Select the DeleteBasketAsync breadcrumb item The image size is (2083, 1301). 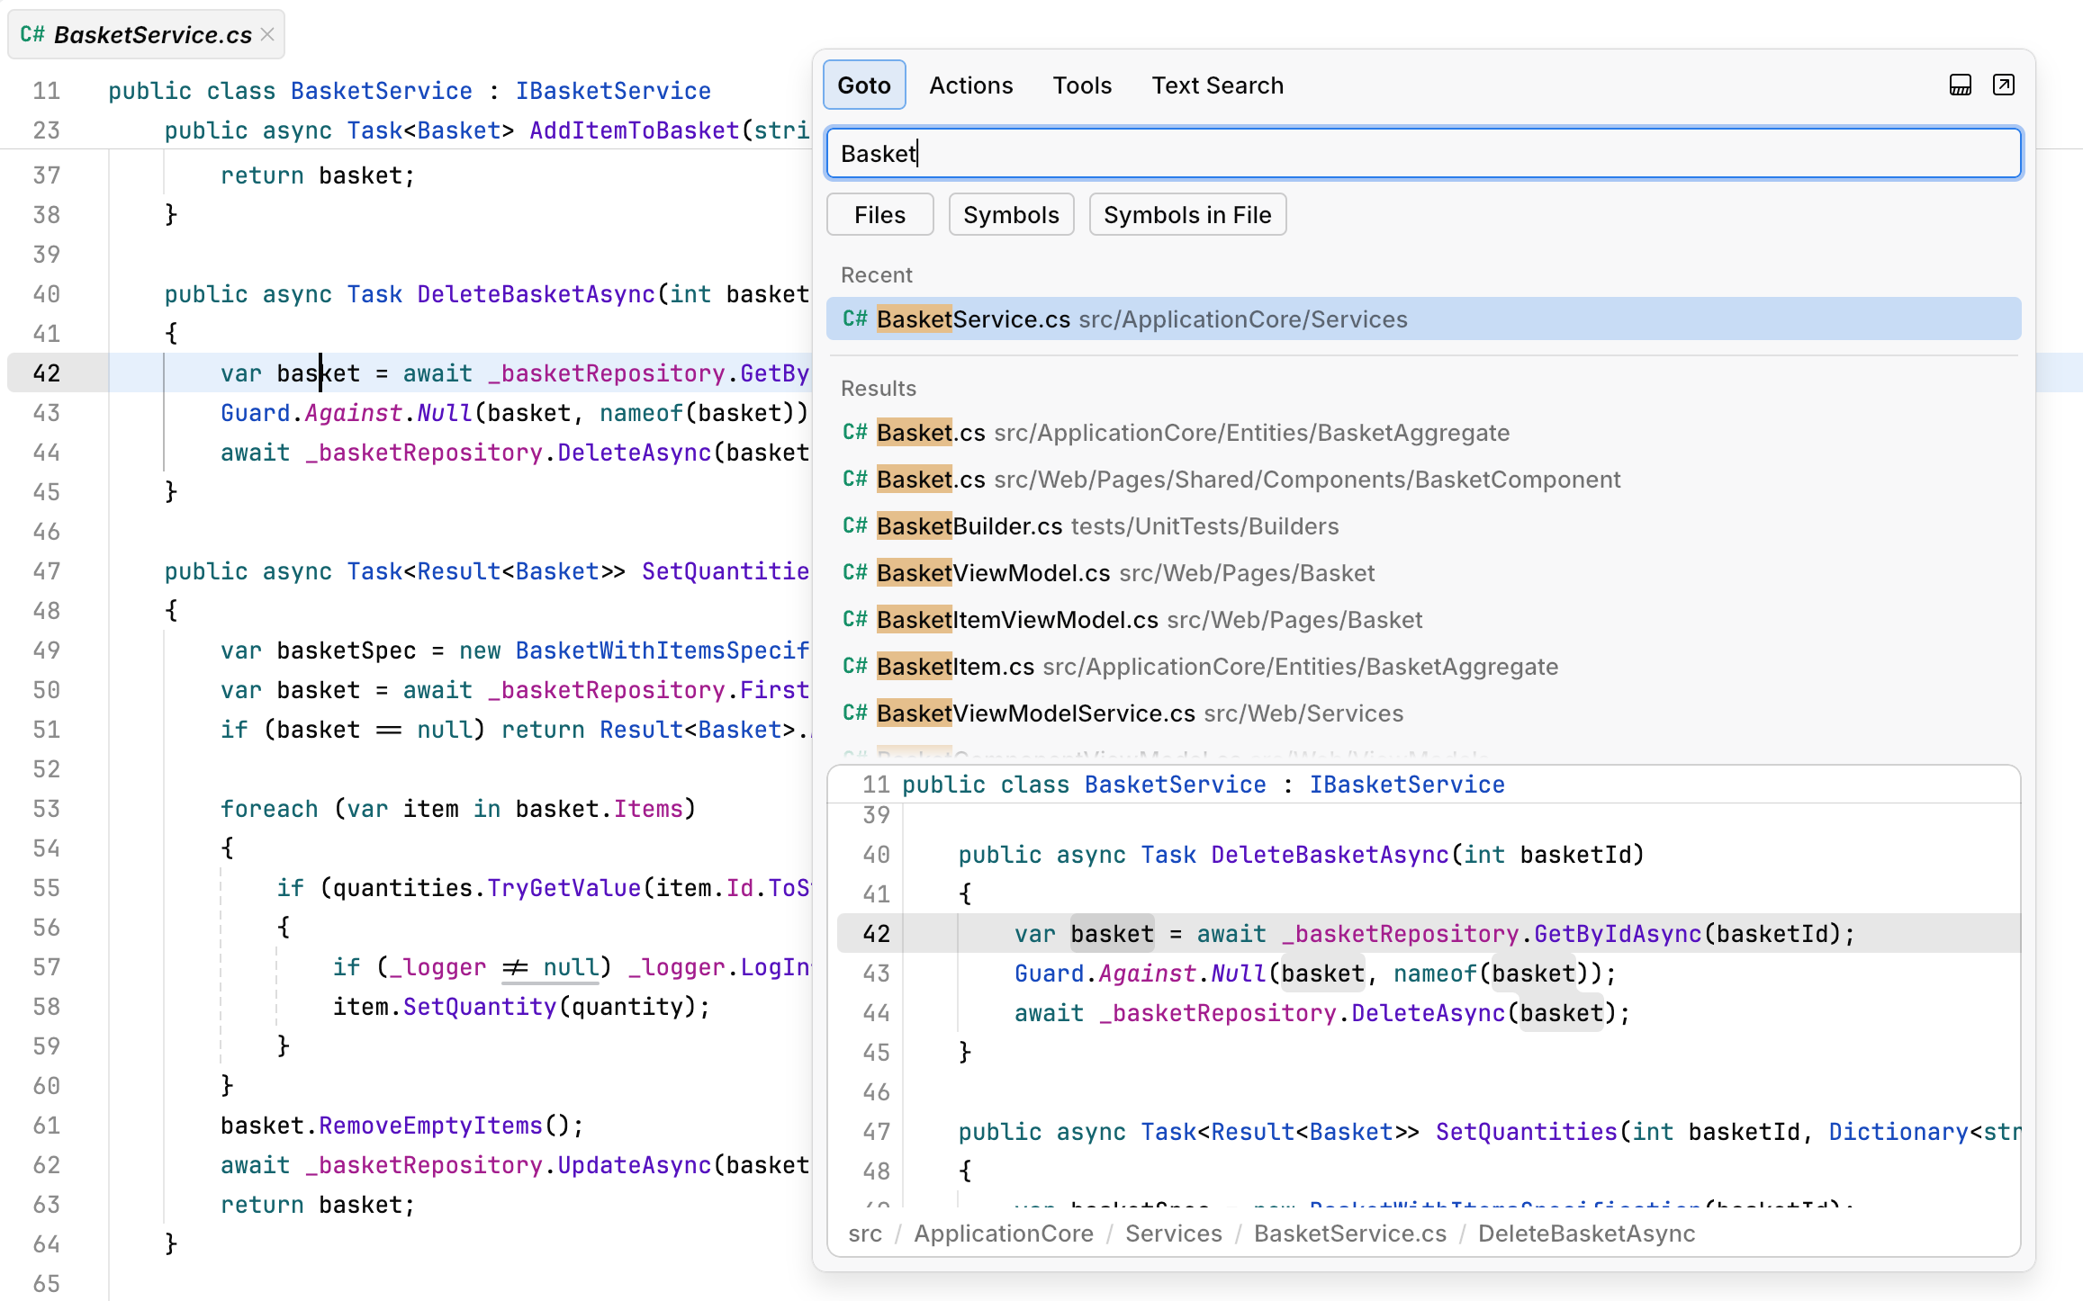pos(1587,1234)
